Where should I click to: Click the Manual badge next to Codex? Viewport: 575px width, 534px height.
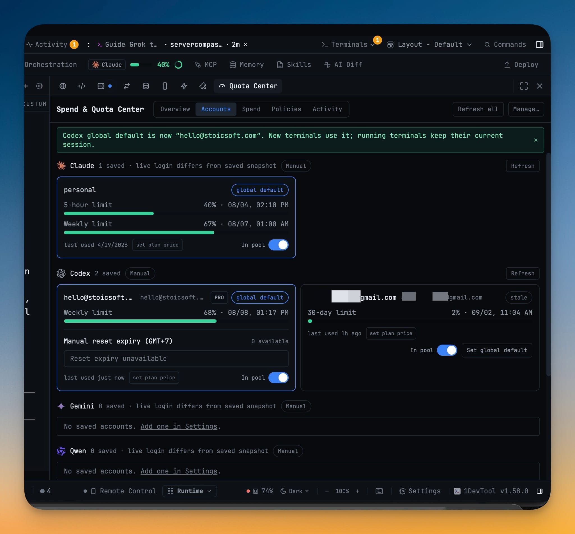coord(140,273)
